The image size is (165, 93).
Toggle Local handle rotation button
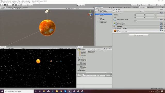coord(30,5)
